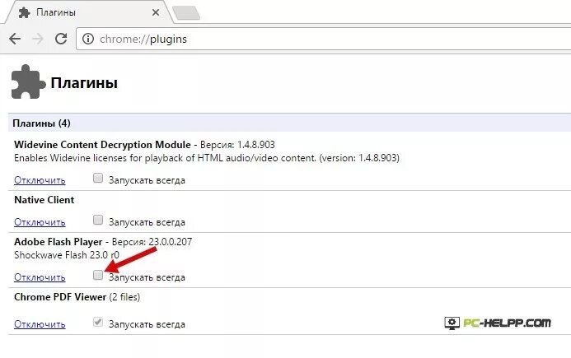Click the Chrome PDF Viewer plugin name
The image size is (571, 358).
coord(60,297)
